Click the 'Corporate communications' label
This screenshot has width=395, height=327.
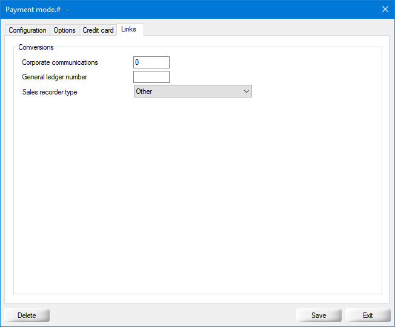[x=60, y=62]
